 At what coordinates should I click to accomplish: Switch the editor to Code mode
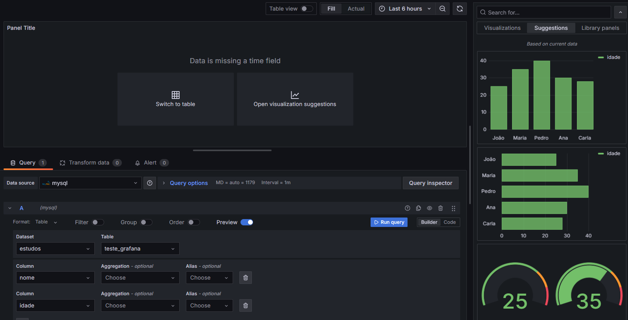(450, 222)
